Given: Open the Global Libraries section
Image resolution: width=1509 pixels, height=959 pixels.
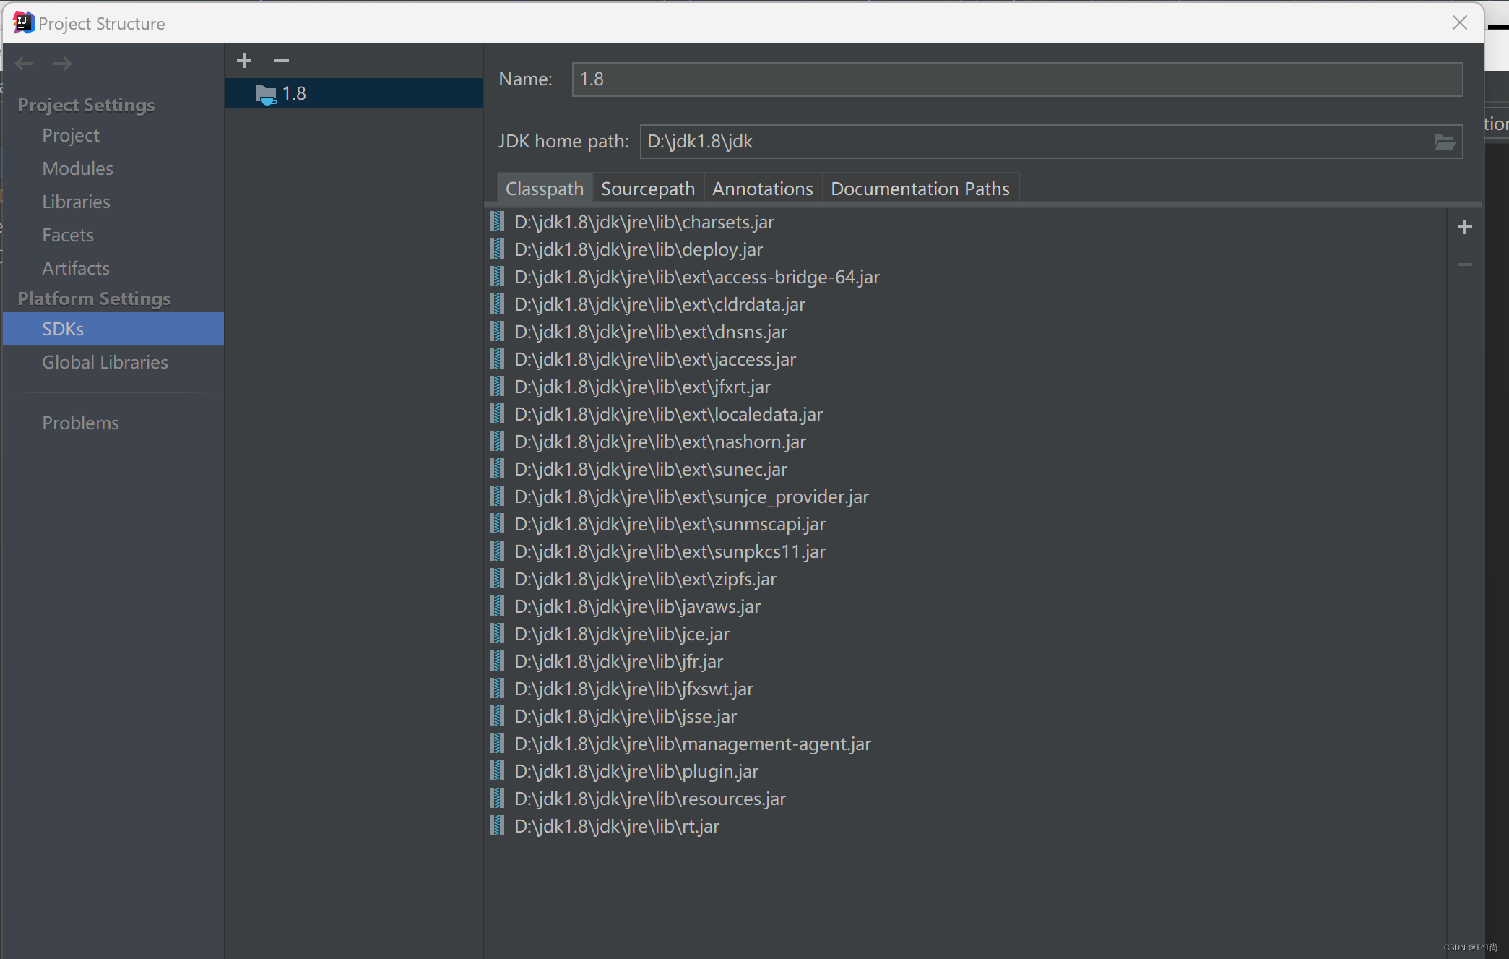Looking at the screenshot, I should pyautogui.click(x=105, y=362).
